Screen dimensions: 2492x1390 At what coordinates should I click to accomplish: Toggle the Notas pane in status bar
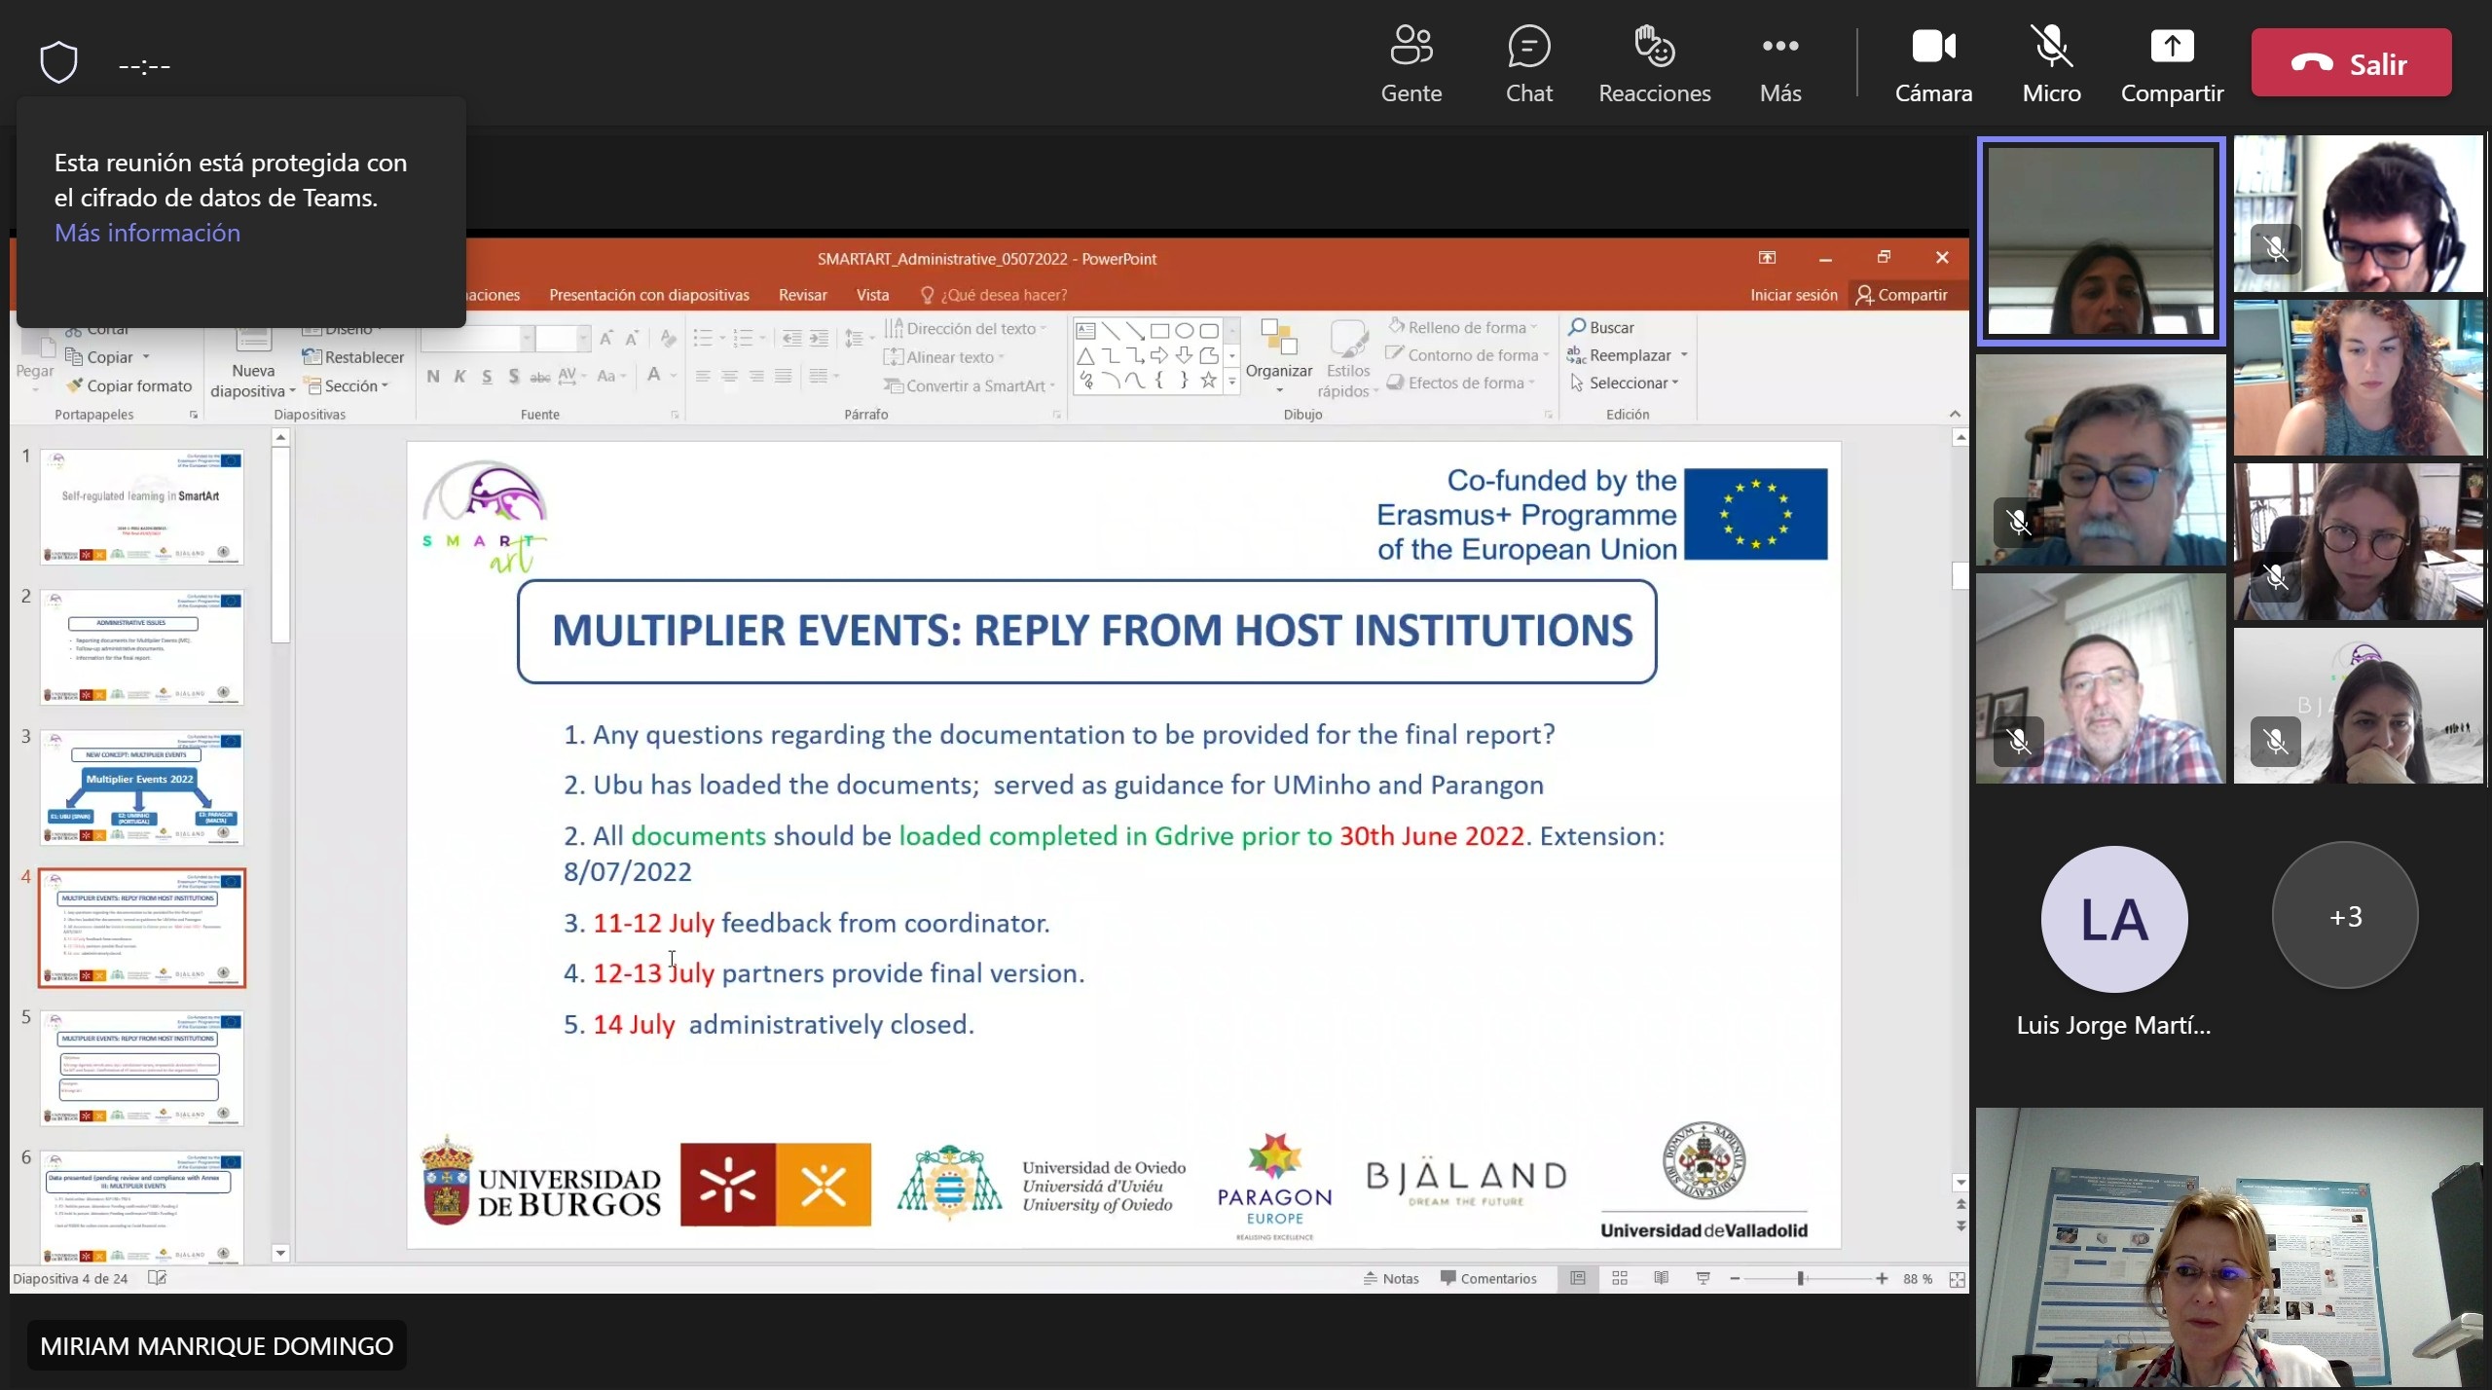(x=1392, y=1278)
